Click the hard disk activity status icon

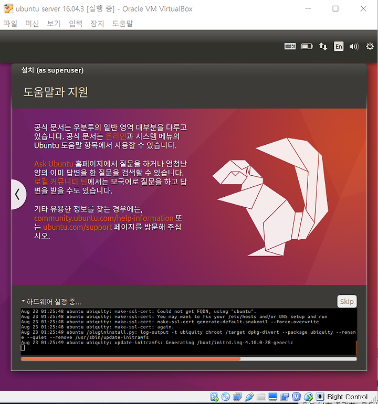[214, 397]
